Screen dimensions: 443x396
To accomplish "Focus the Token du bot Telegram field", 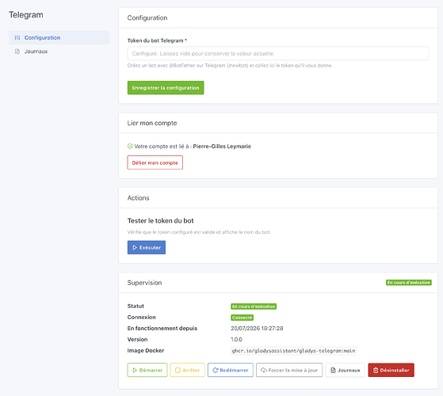I will [x=278, y=54].
